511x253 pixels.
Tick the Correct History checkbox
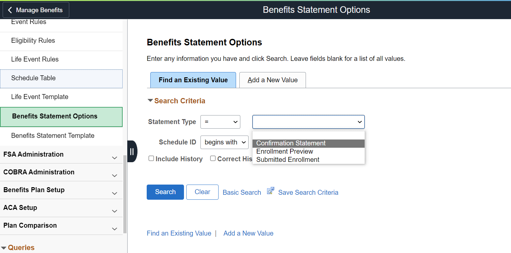(x=213, y=159)
